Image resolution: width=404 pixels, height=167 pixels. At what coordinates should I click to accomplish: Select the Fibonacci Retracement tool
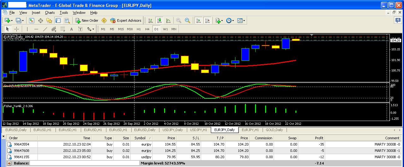coord(62,29)
